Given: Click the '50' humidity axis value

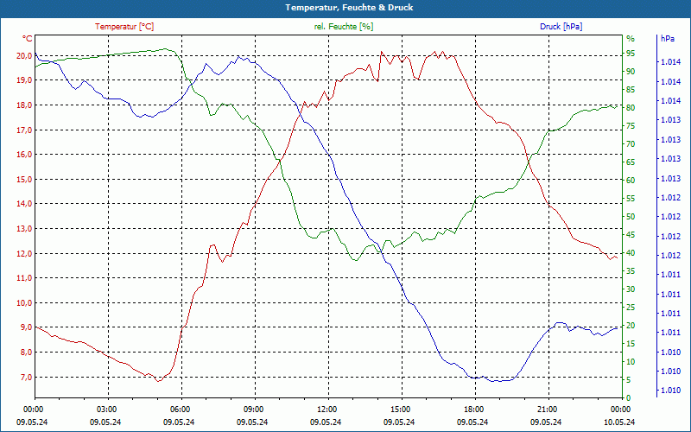Looking at the screenshot, I should pyautogui.click(x=631, y=217).
